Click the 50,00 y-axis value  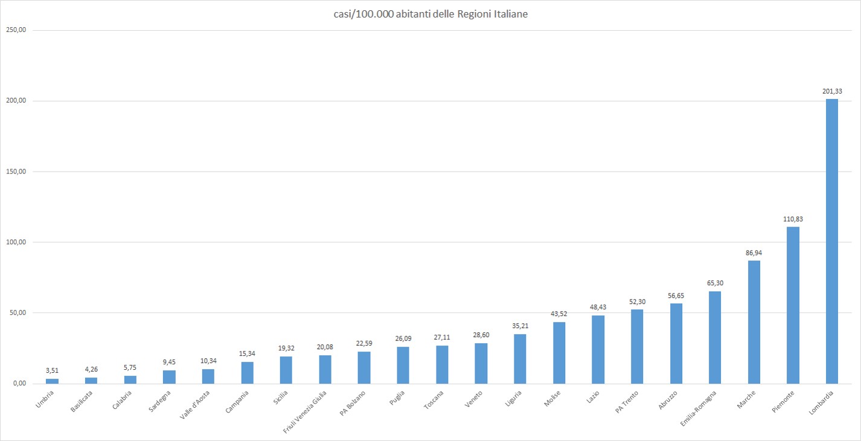click(16, 313)
